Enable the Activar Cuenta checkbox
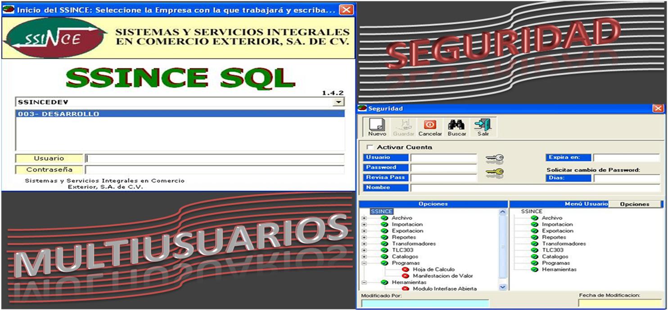The height and width of the screenshot is (310, 668). tap(370, 147)
